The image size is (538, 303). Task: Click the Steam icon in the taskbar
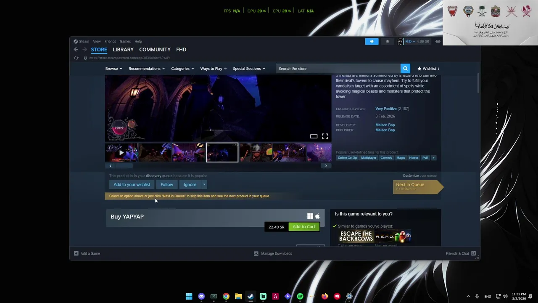coord(251,296)
